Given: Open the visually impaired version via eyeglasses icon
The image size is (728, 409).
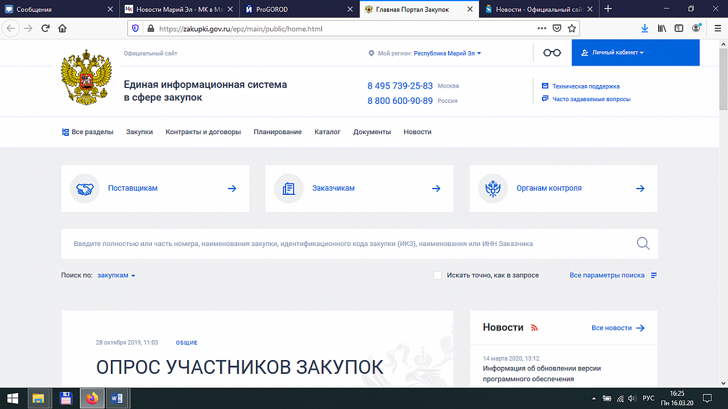Looking at the screenshot, I should 551,52.
